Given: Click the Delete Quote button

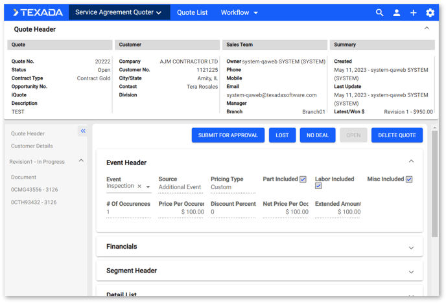Looking at the screenshot, I should (x=397, y=135).
